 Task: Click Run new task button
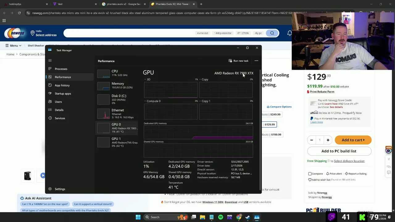tap(238, 61)
